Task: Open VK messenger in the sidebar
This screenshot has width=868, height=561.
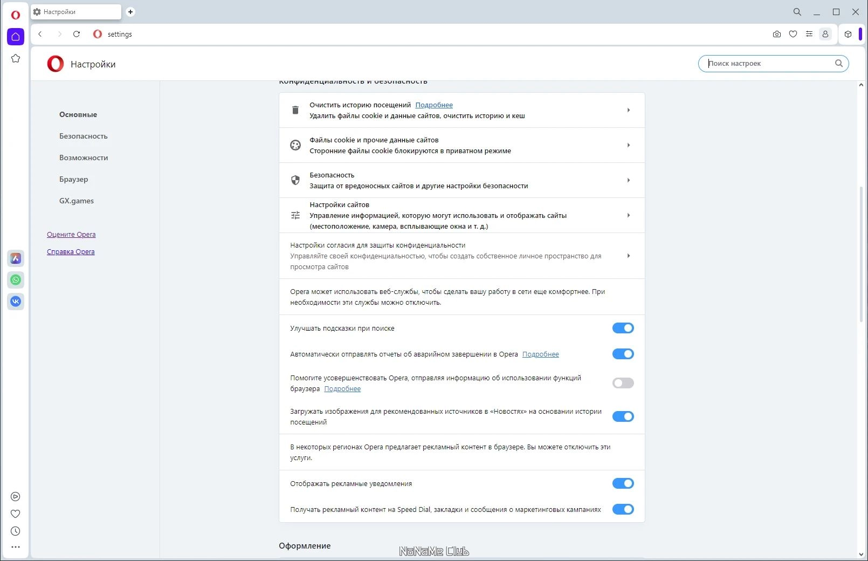Action: click(16, 302)
